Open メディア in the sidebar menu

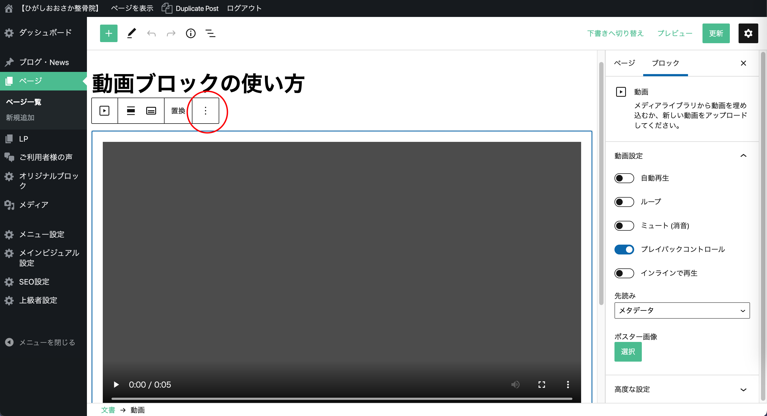(x=34, y=205)
